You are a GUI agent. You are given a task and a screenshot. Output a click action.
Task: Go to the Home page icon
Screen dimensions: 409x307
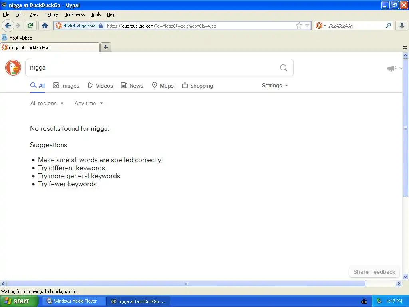click(x=45, y=26)
